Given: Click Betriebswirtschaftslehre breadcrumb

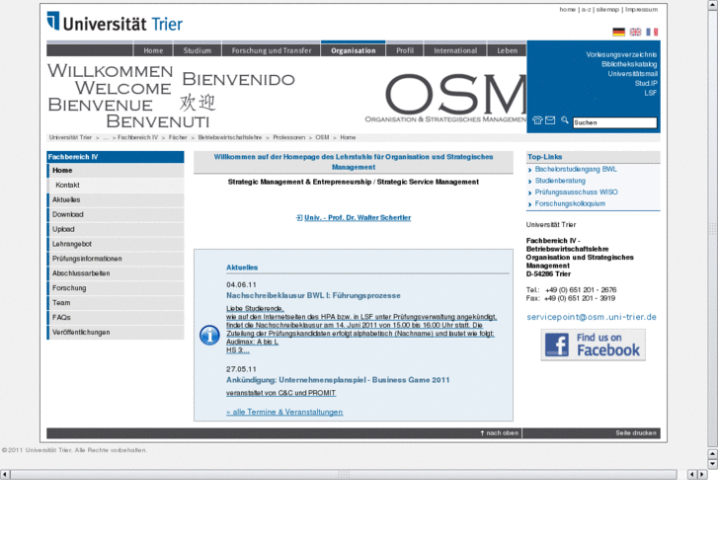Looking at the screenshot, I should (230, 137).
